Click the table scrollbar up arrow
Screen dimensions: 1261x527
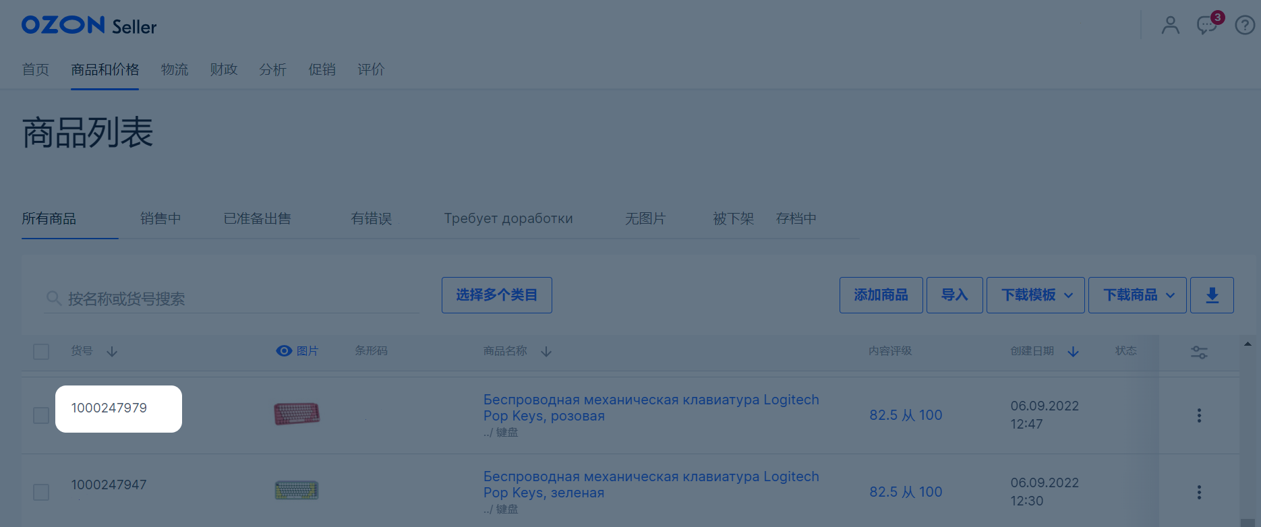pos(1248,344)
